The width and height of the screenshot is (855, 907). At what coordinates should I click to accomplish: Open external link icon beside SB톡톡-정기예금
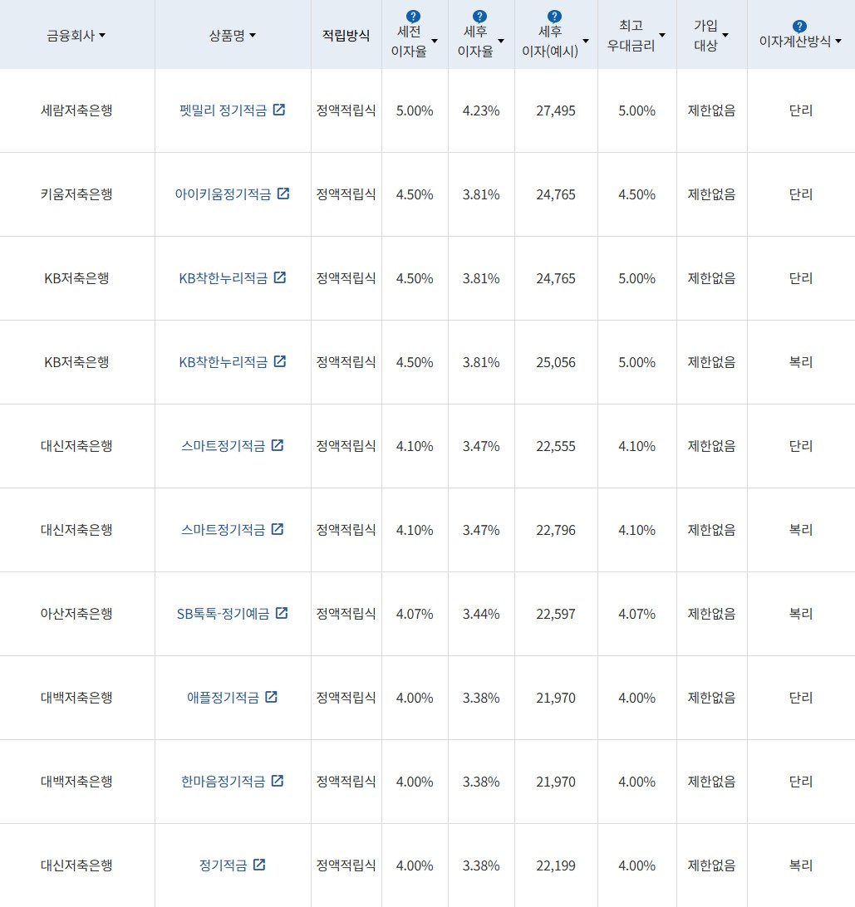pos(283,612)
